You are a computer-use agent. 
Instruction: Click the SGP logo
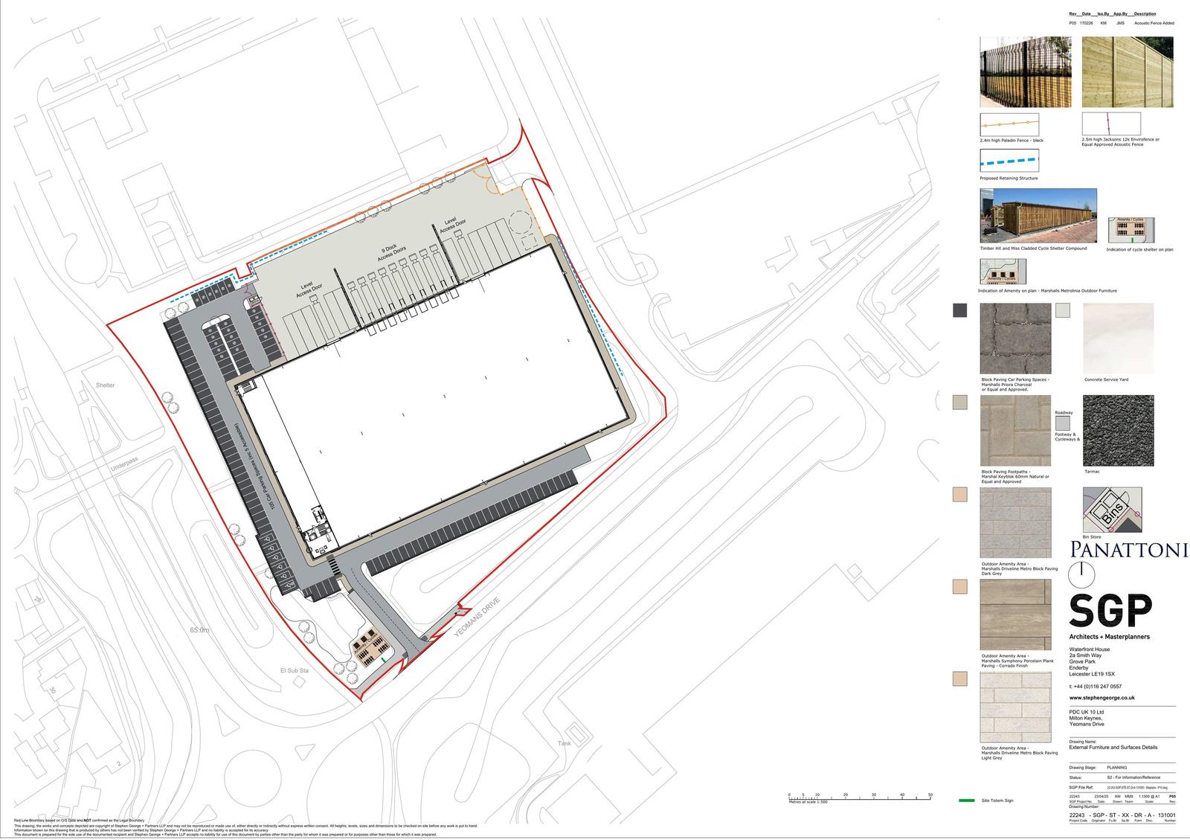pyautogui.click(x=1110, y=611)
